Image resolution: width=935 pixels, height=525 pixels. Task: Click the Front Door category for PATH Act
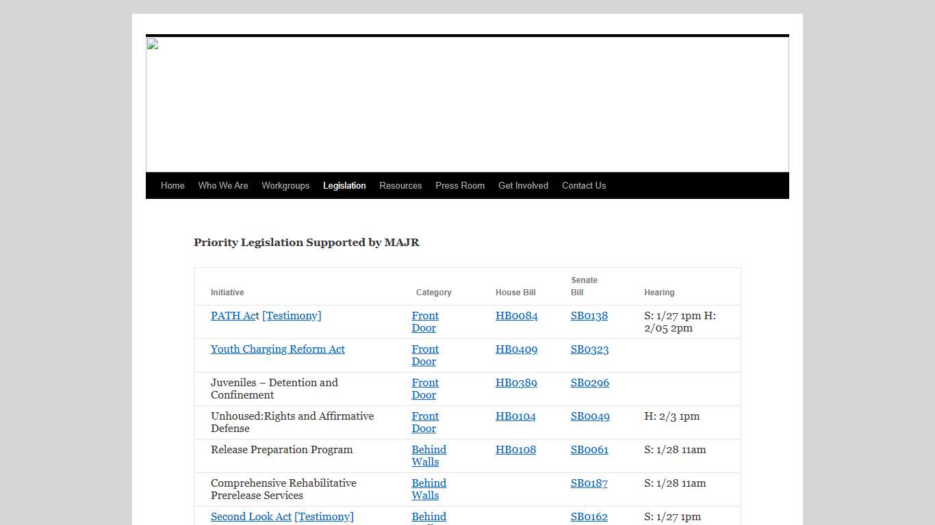point(425,321)
